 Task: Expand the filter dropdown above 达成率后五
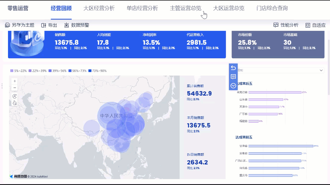click(280, 70)
